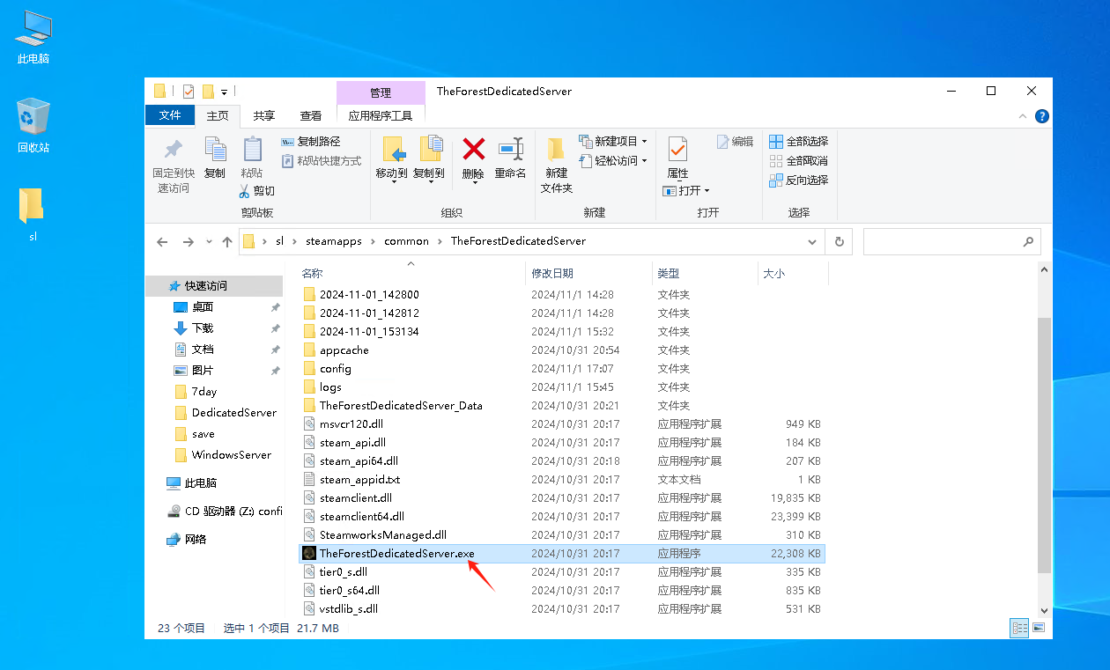Click 粘贴快捷方式 in ribbon
Image resolution: width=1110 pixels, height=670 pixels.
point(322,161)
